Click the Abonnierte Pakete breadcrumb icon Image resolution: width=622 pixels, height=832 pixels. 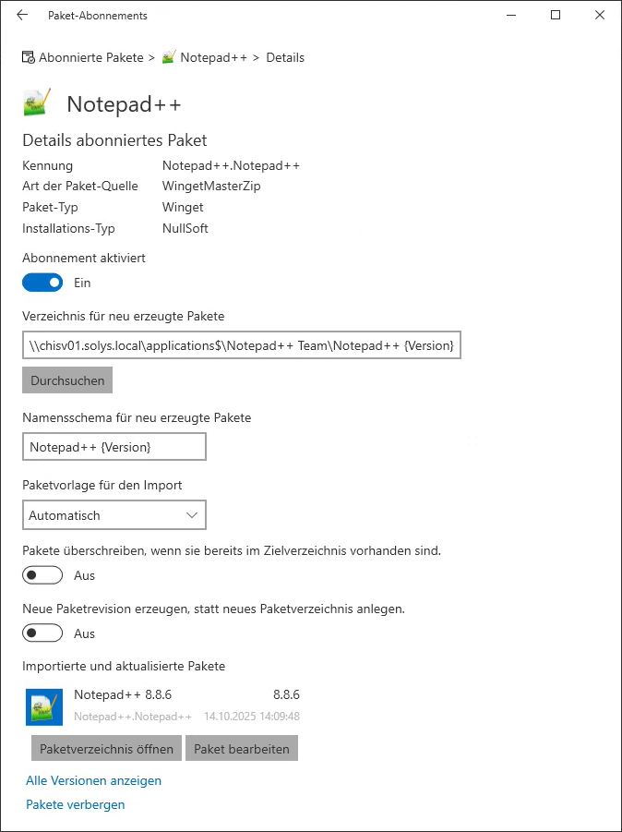(29, 57)
